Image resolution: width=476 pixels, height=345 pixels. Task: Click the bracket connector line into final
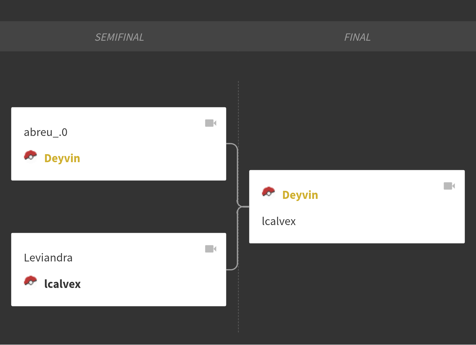[243, 207]
